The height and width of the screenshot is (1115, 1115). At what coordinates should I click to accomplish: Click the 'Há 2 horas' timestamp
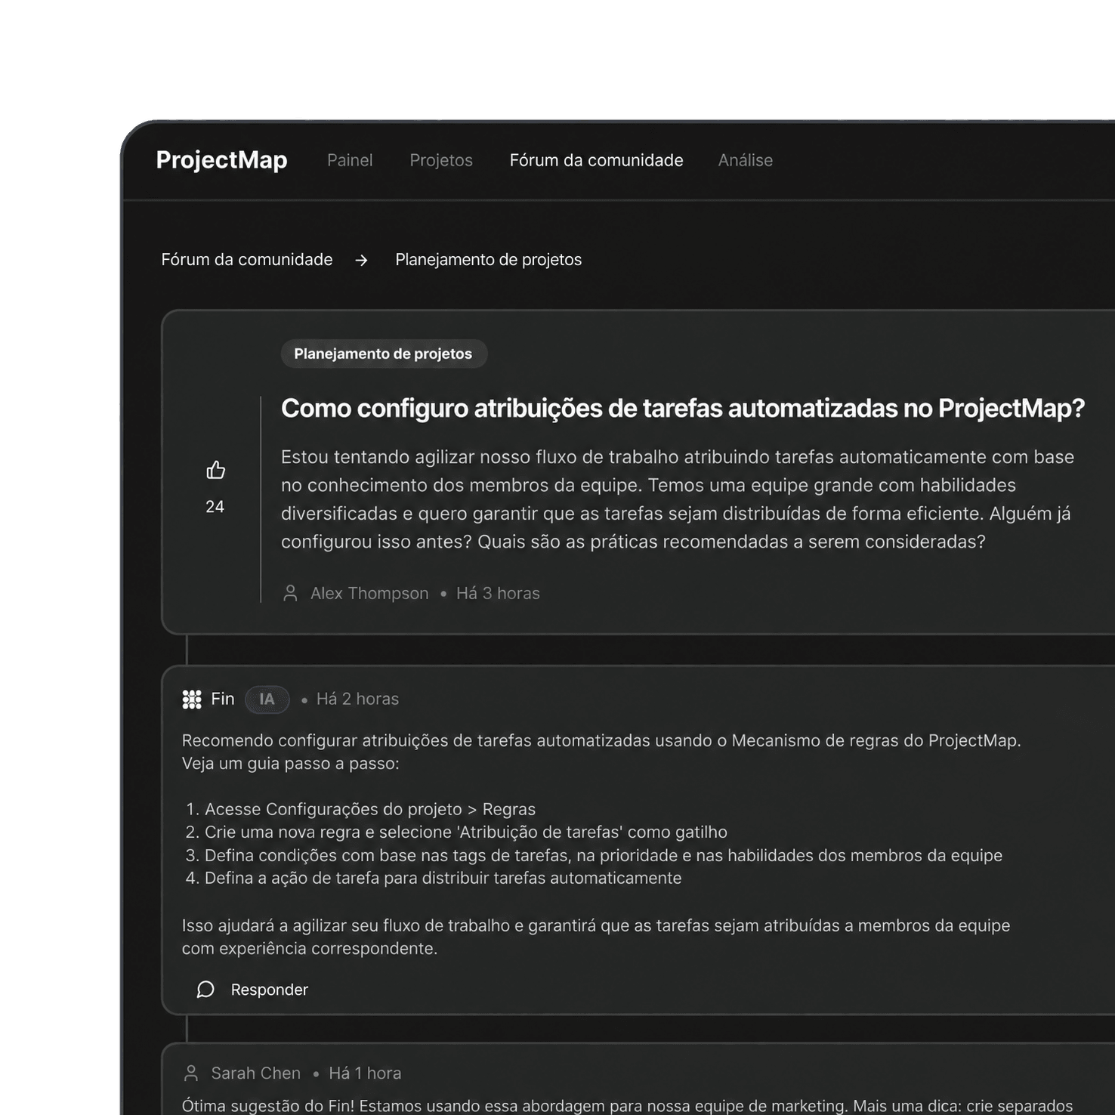click(x=357, y=699)
